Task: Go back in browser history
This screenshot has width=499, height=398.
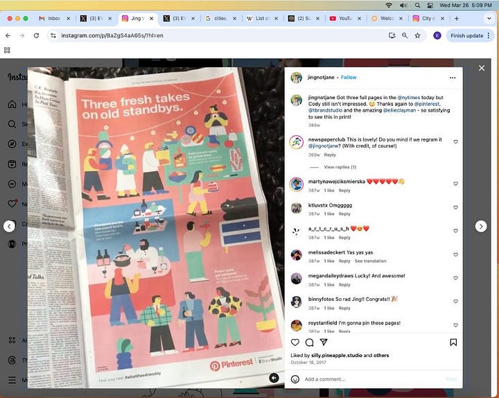Action: [8, 35]
